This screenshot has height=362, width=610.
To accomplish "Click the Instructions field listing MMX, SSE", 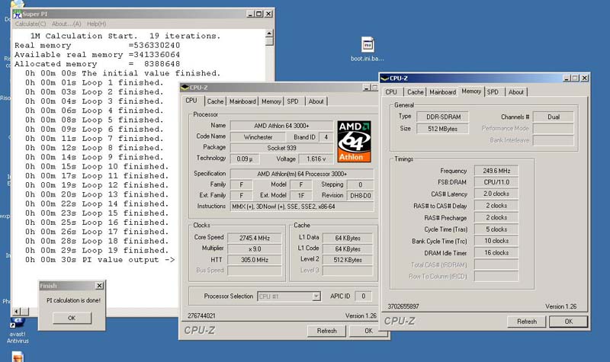I will [x=302, y=207].
